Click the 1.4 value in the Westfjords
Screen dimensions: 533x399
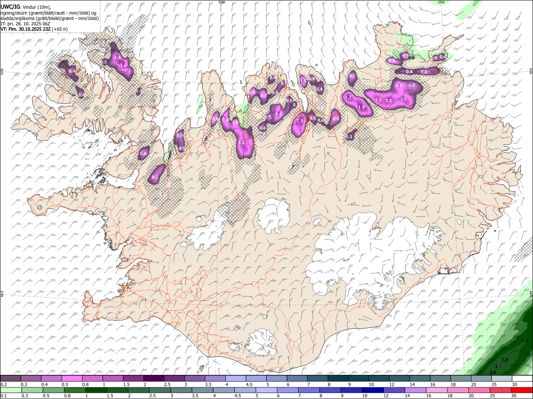[117, 57]
